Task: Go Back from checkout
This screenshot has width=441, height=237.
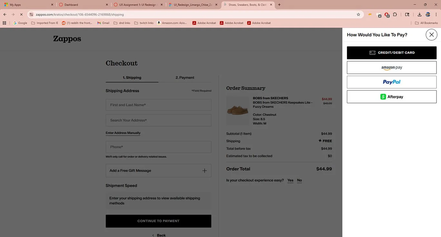Action: (x=159, y=235)
